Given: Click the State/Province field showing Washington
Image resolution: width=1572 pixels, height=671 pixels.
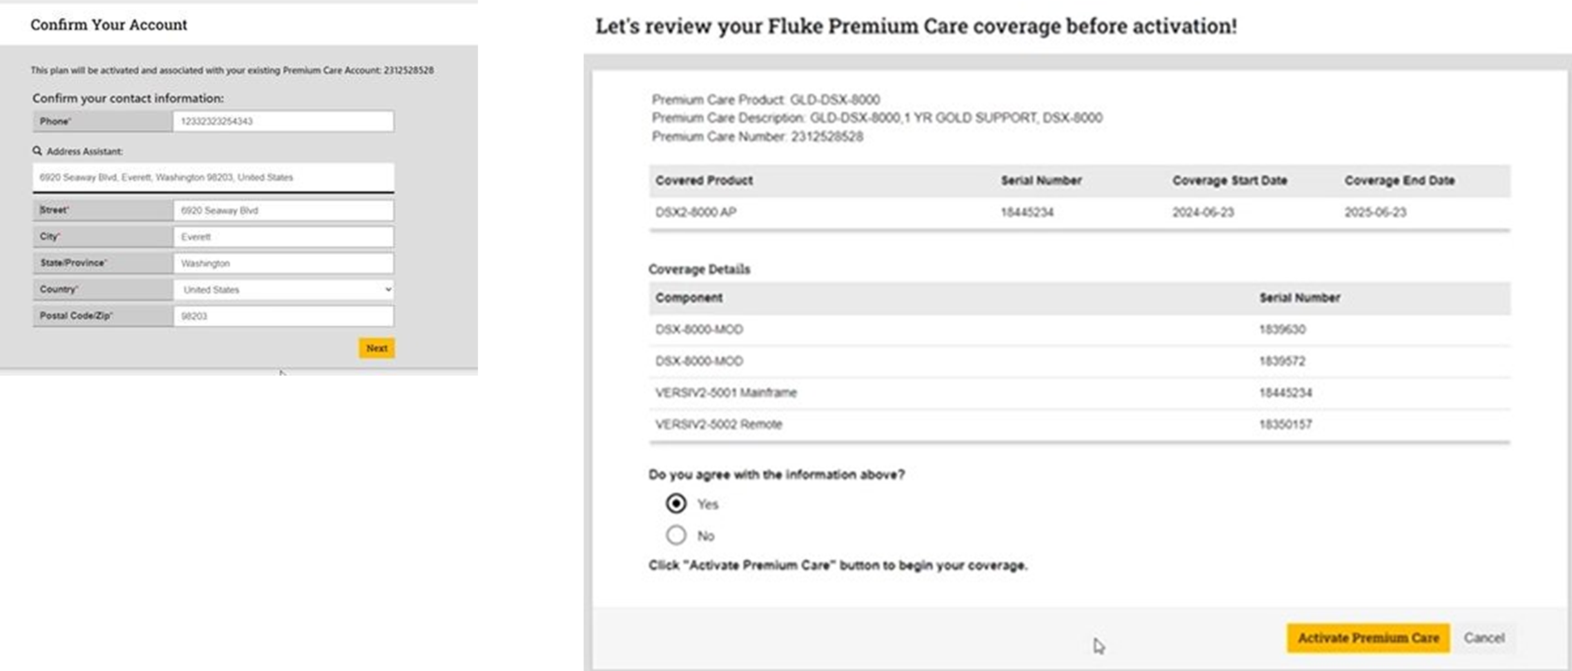Looking at the screenshot, I should tap(283, 263).
